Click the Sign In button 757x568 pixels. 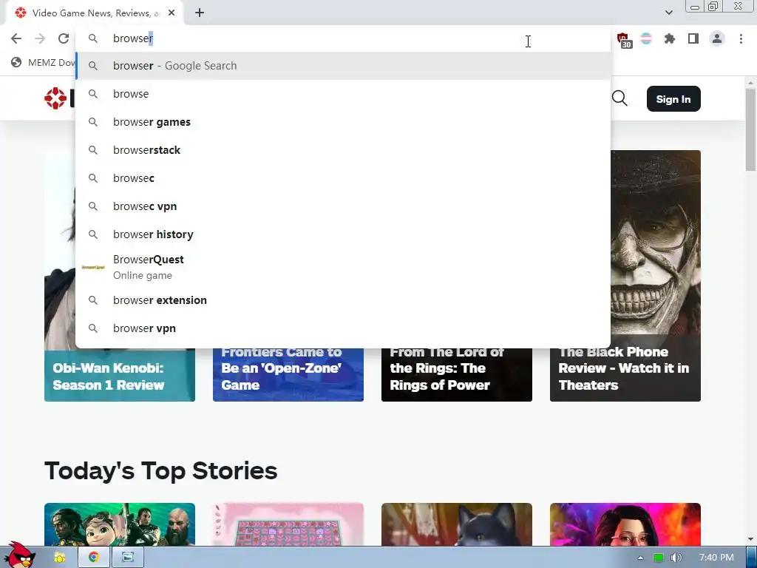pyautogui.click(x=673, y=99)
